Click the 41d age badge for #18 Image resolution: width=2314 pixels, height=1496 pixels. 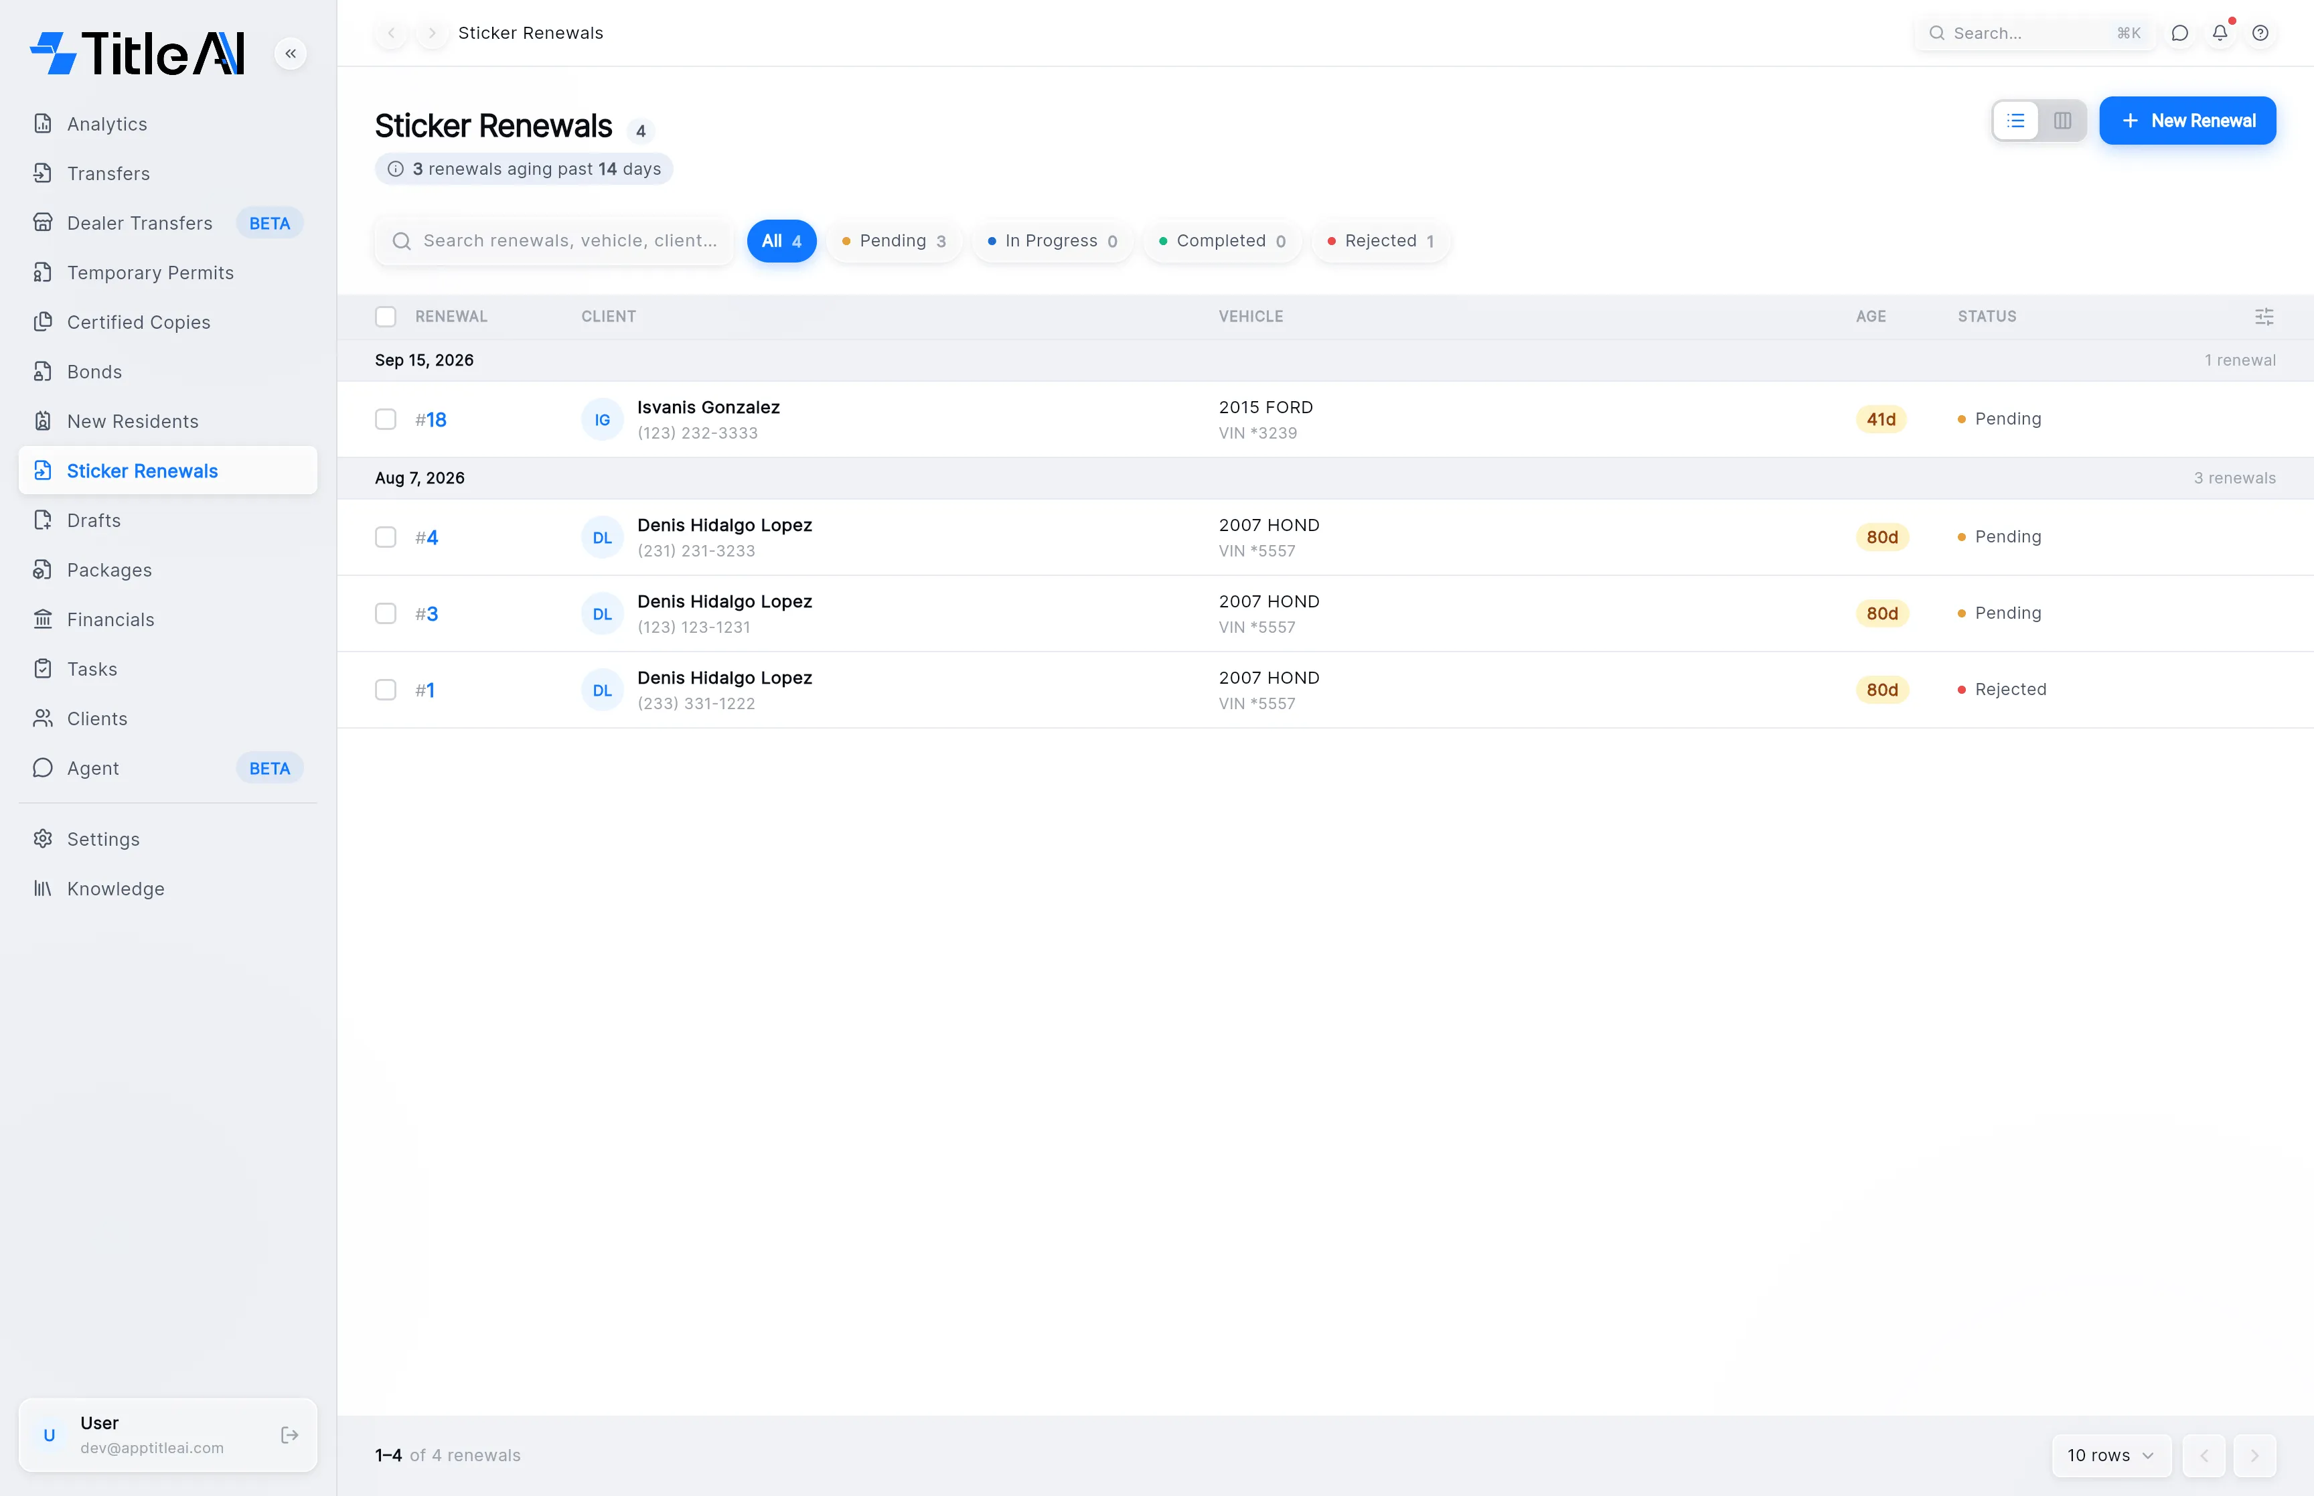click(x=1881, y=420)
